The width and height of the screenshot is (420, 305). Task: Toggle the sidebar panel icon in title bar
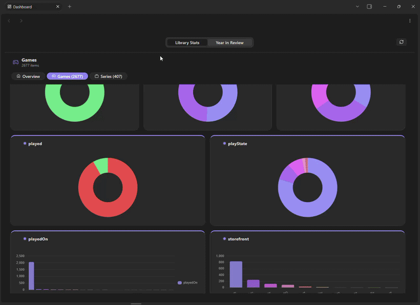point(369,6)
